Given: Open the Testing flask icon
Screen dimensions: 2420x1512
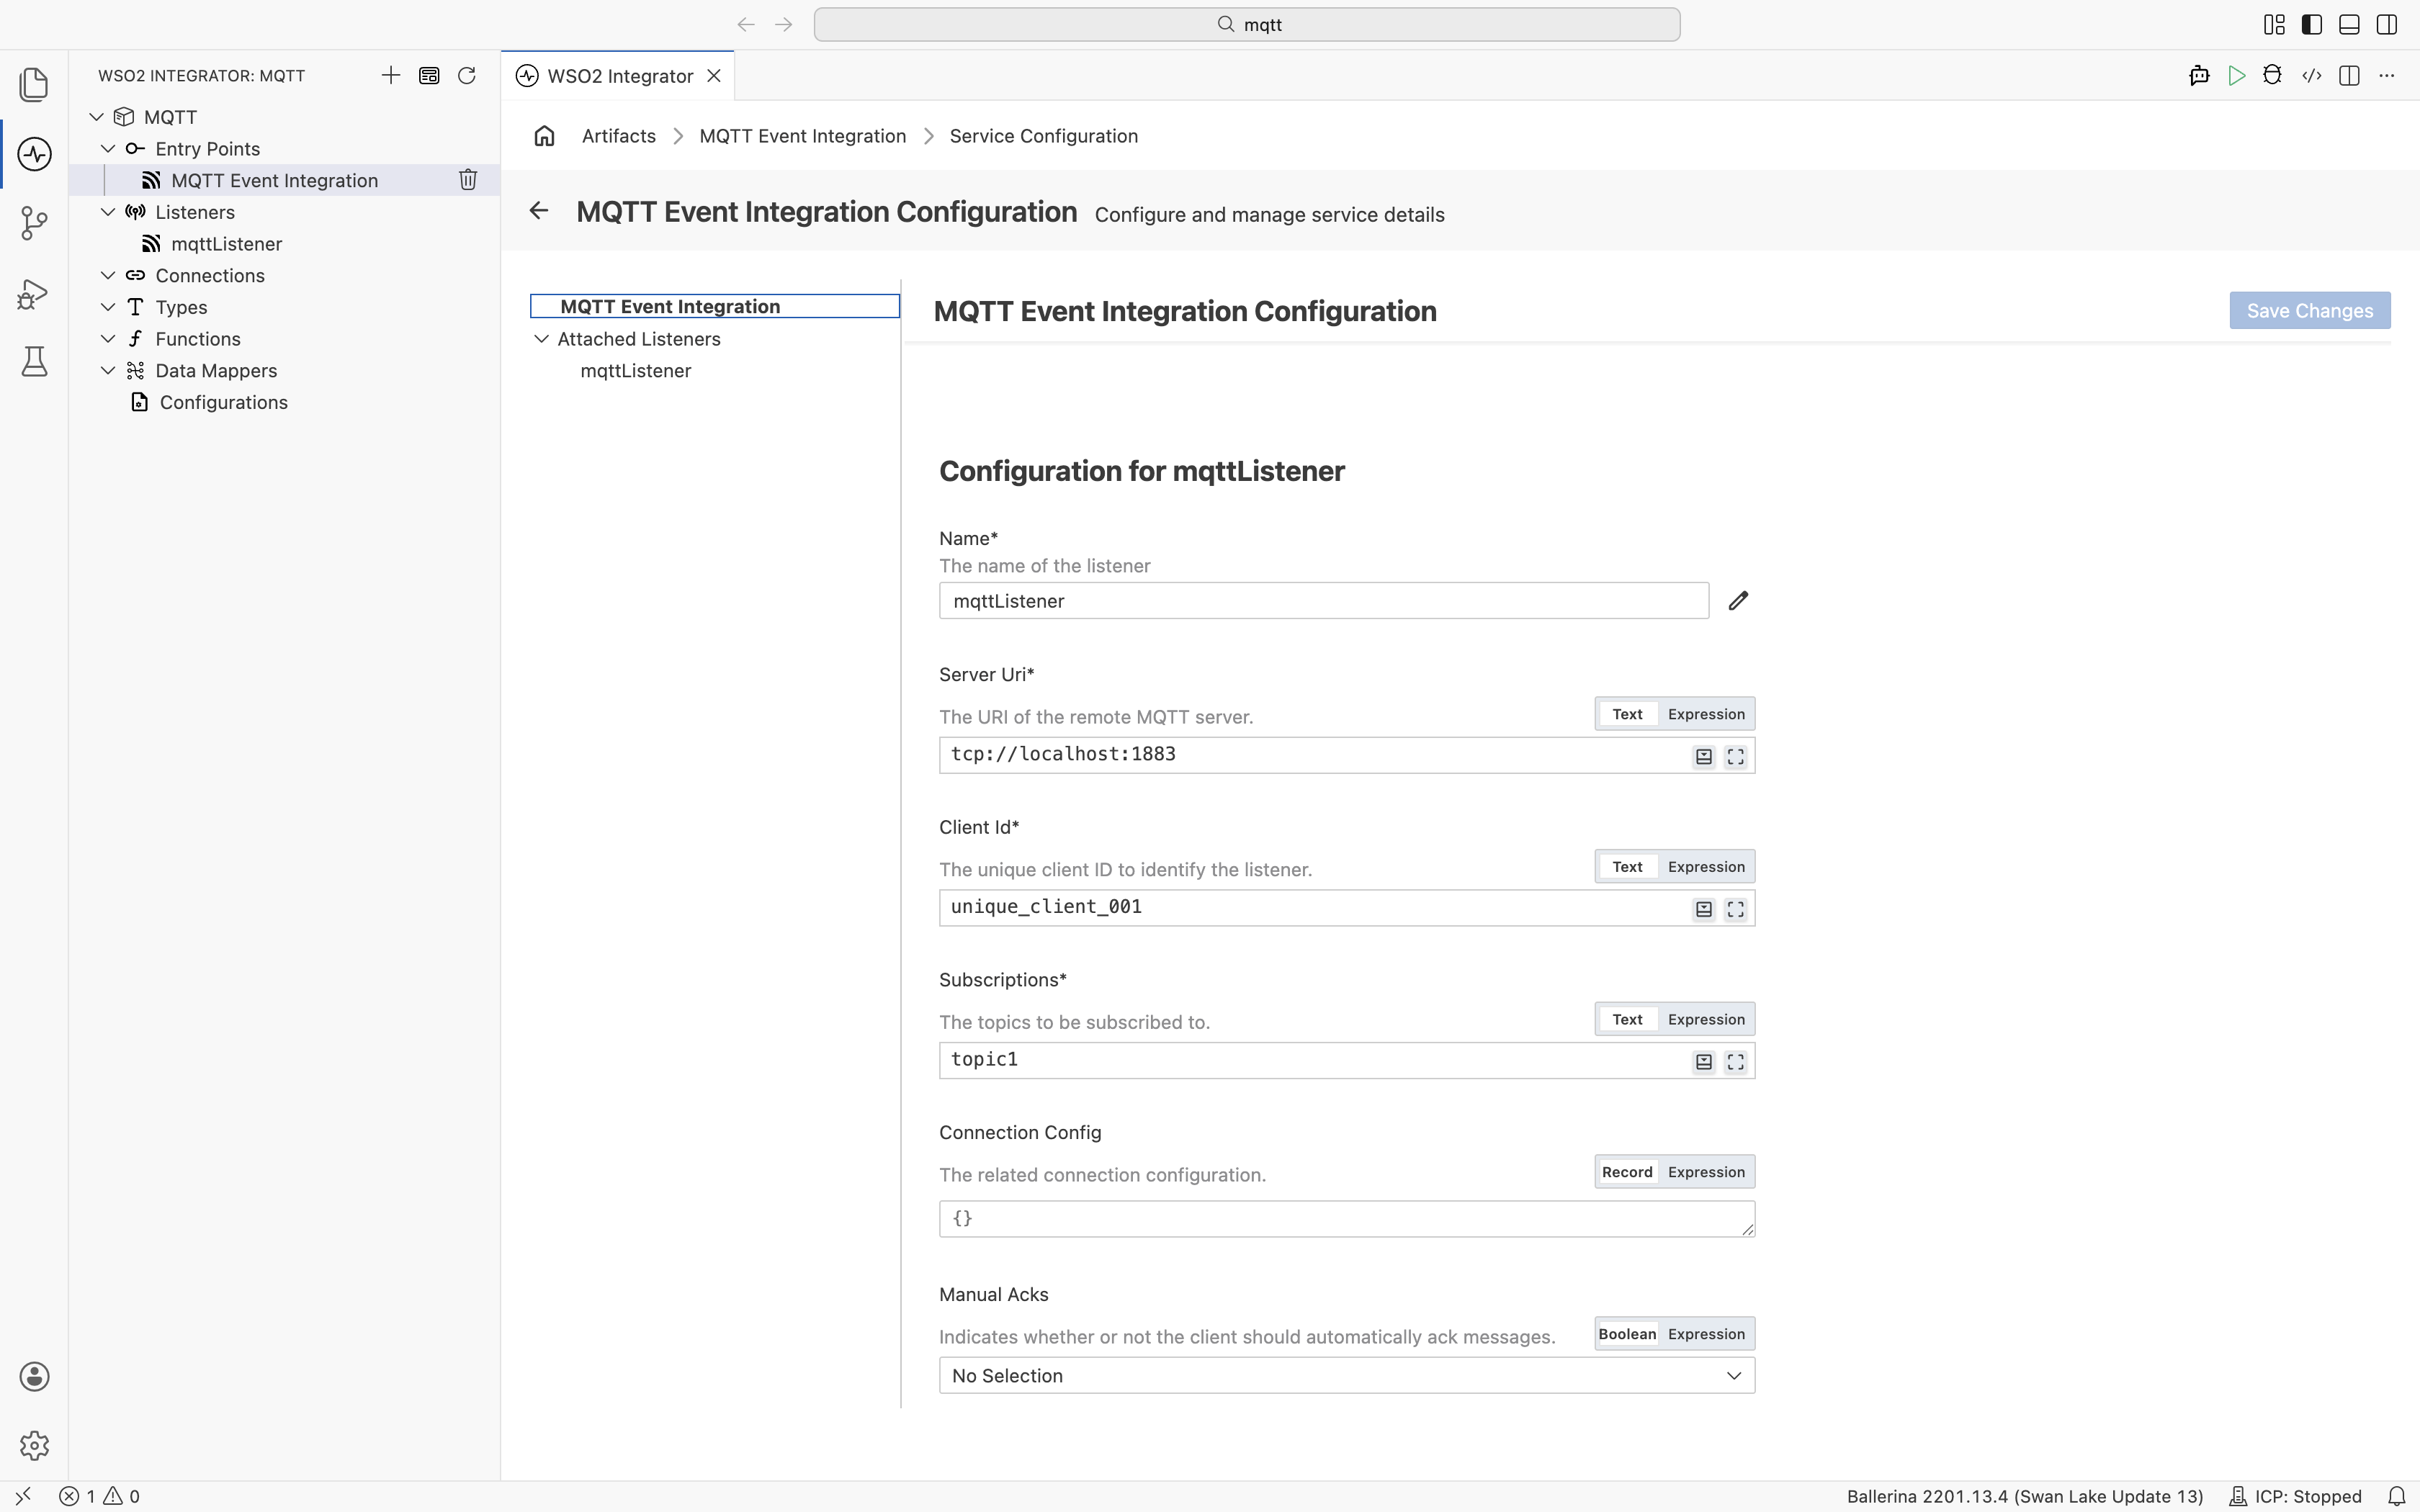Looking at the screenshot, I should (34, 362).
